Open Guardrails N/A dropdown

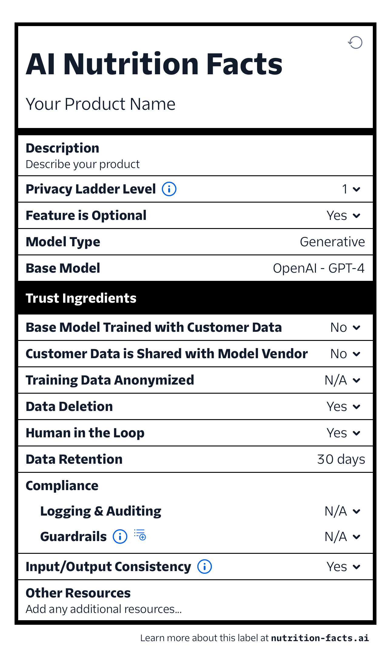click(343, 537)
